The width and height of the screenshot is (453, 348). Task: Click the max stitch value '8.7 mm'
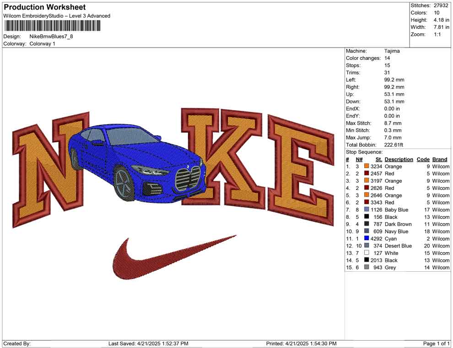393,123
